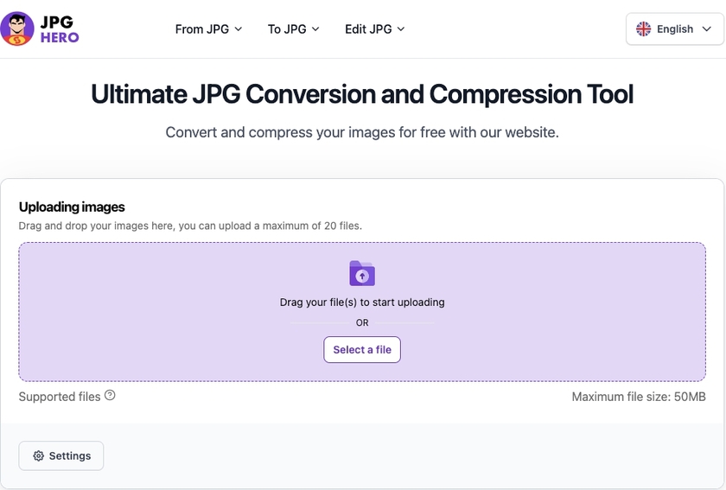
Task: Open the Settings button label
Action: [70, 456]
